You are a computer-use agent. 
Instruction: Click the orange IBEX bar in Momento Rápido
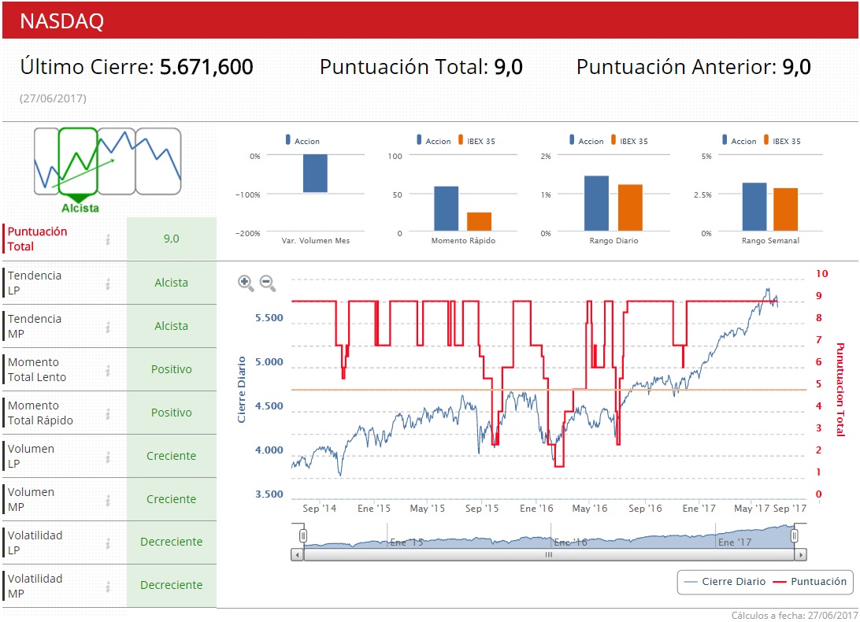click(x=480, y=221)
